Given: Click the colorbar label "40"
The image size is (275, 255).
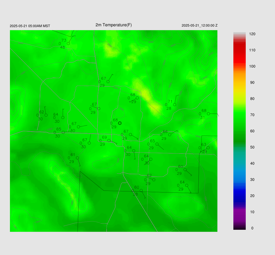Looking at the screenshot, I should click(x=252, y=163).
